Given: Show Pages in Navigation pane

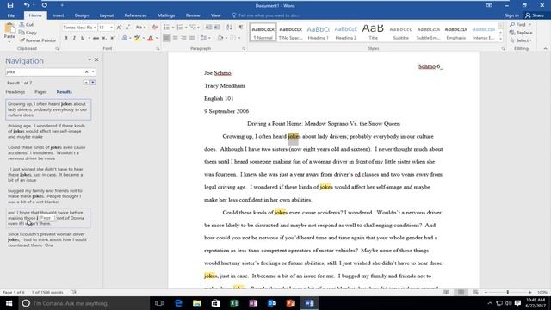Looking at the screenshot, I should coord(40,92).
